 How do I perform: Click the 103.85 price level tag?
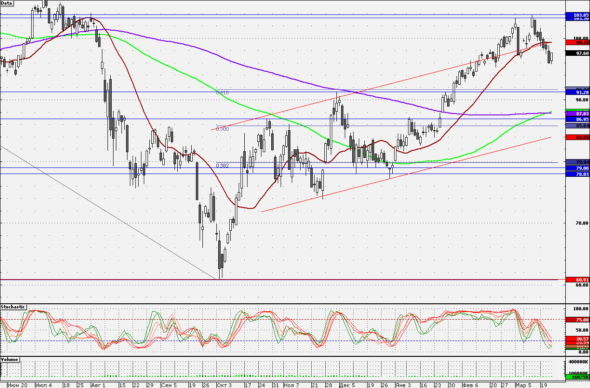pos(577,15)
